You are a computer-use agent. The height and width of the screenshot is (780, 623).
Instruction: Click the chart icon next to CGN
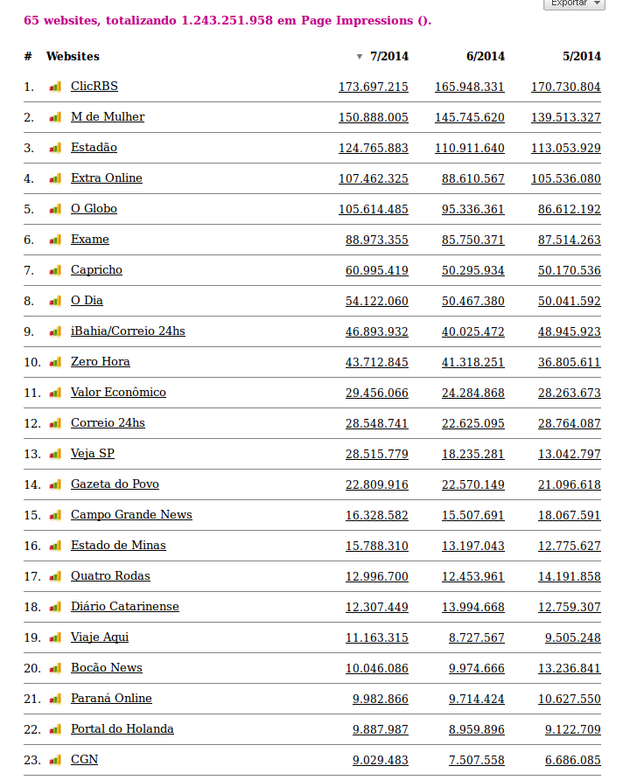coord(55,760)
